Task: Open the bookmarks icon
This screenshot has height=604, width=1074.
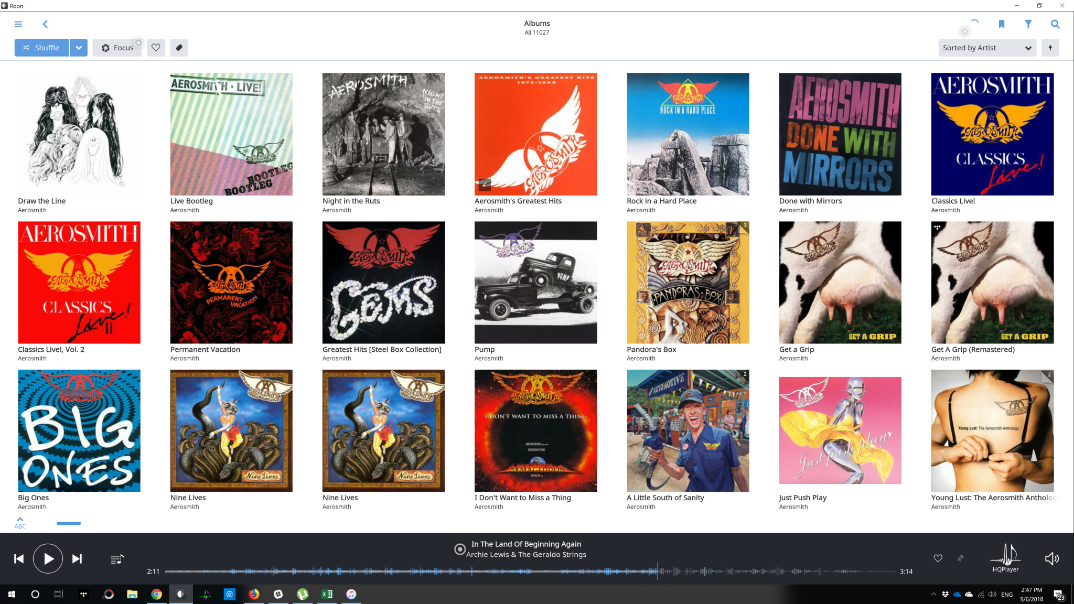Action: pyautogui.click(x=1001, y=24)
